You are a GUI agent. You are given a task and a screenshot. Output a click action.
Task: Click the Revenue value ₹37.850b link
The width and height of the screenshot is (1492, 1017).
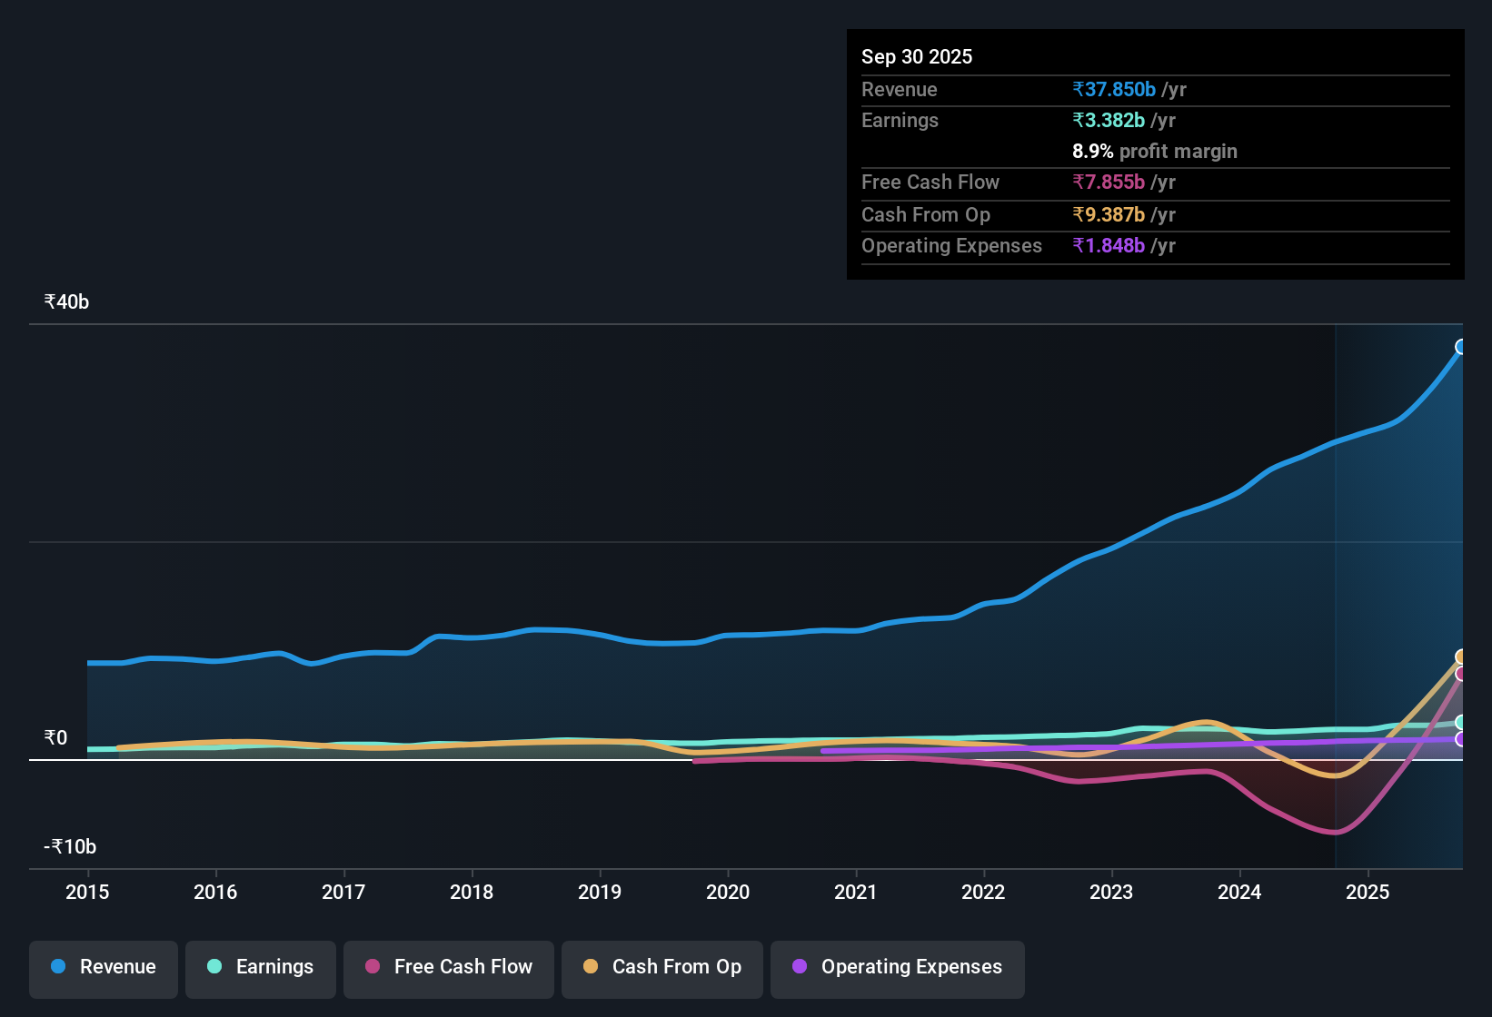[x=1115, y=89]
